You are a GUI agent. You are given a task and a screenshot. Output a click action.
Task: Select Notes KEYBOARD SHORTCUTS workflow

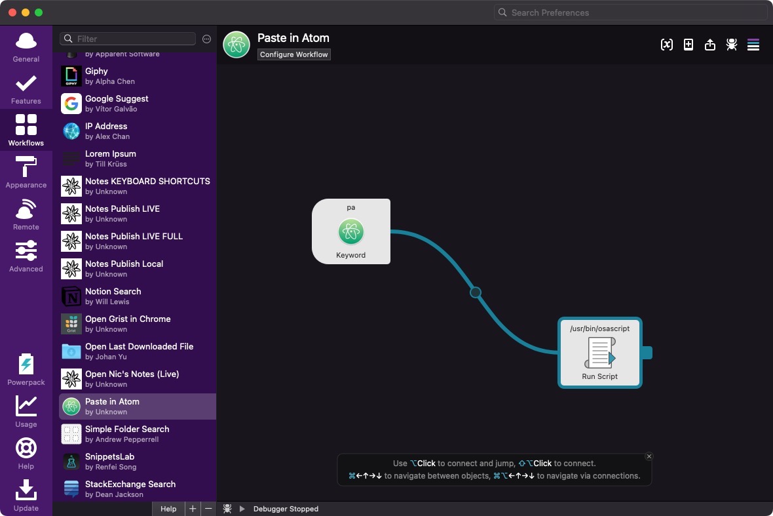pyautogui.click(x=138, y=186)
